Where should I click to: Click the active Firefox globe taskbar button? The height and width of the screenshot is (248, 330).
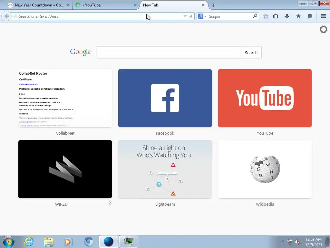(108, 242)
